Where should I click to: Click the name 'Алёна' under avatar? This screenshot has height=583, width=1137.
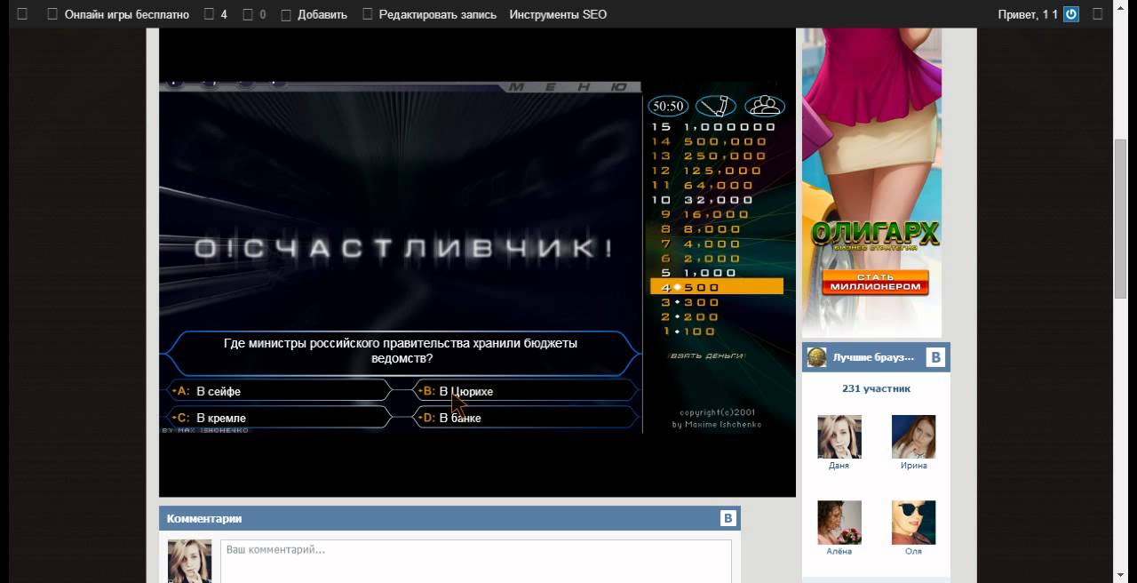click(839, 552)
